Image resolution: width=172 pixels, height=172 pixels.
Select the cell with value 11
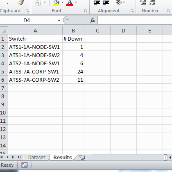coord(73,80)
